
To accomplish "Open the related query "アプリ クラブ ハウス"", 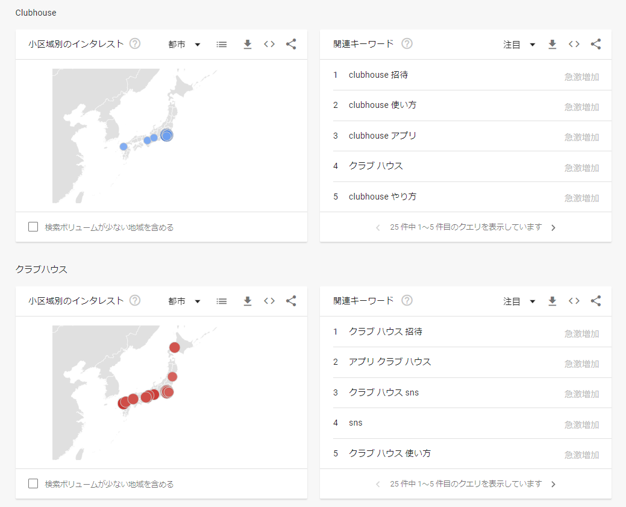I will [x=390, y=362].
